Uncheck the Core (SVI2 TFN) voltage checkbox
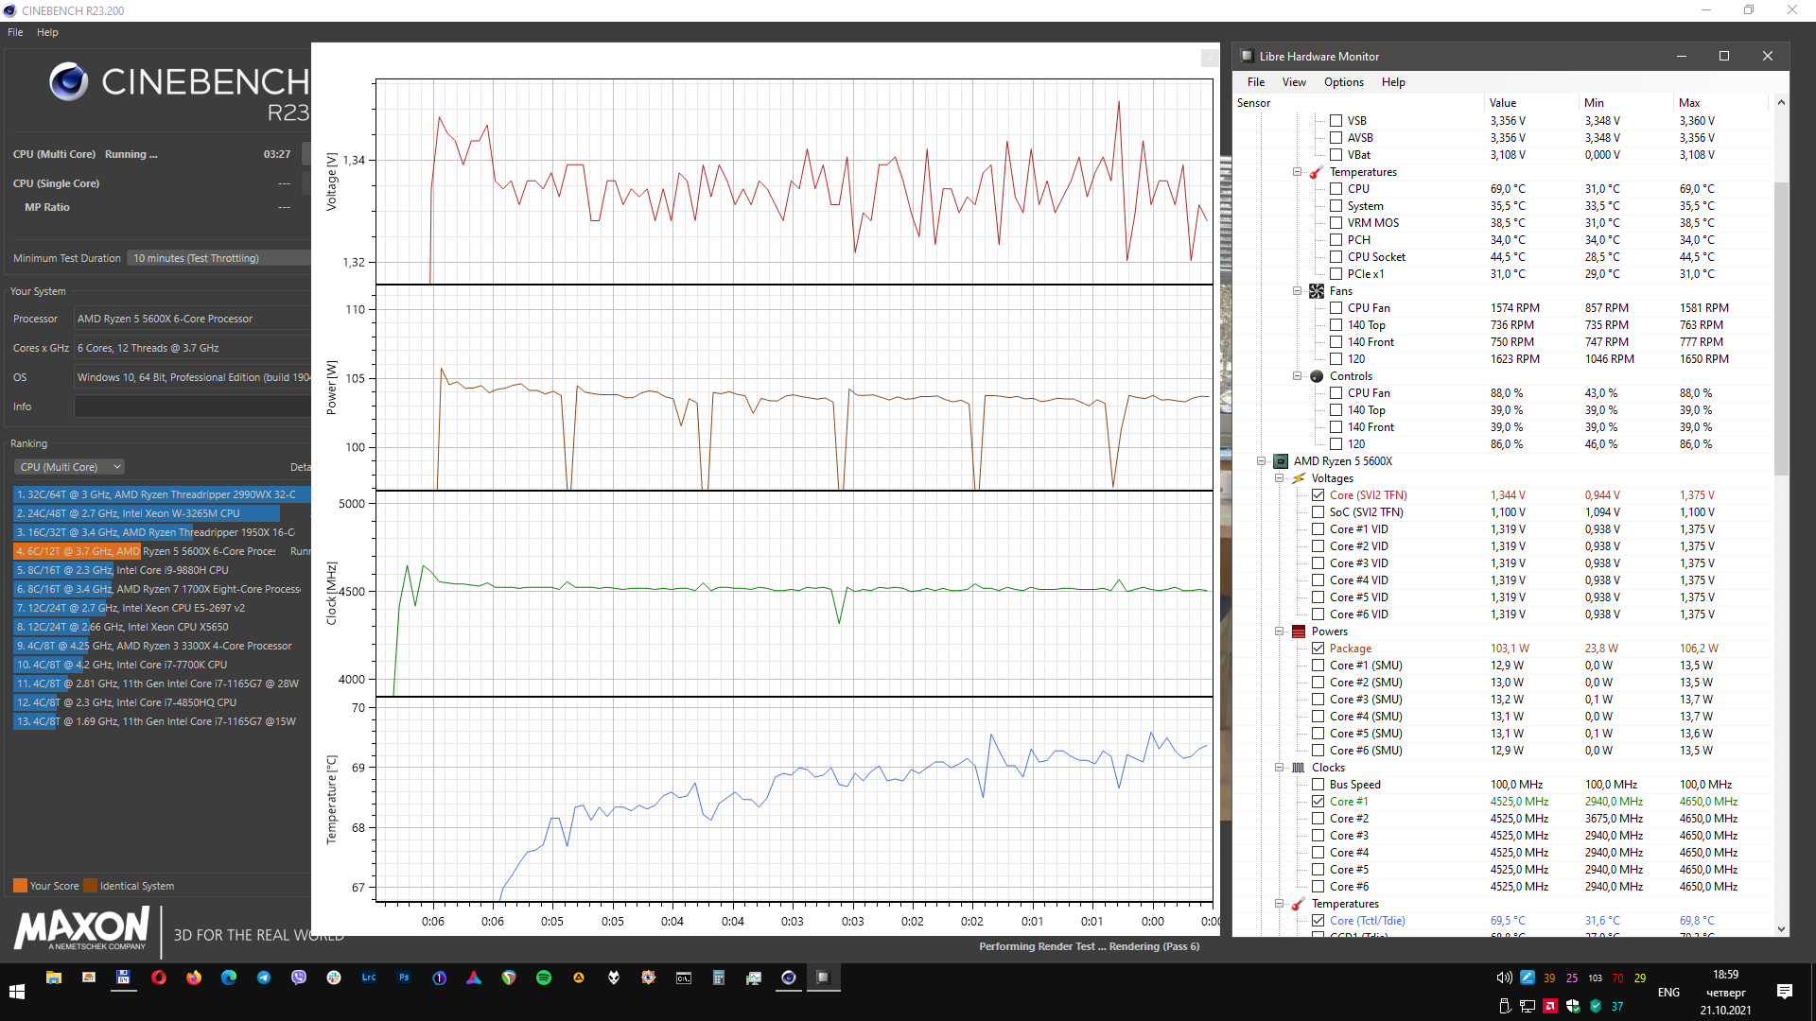The height and width of the screenshot is (1021, 1816). pos(1318,495)
